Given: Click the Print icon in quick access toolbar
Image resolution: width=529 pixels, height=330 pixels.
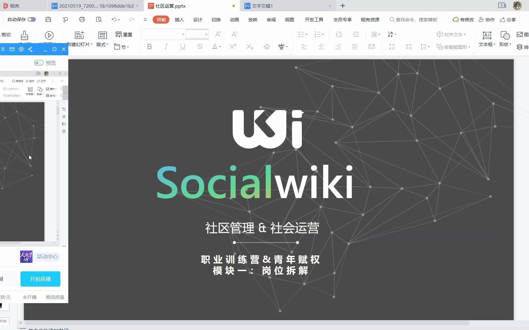Looking at the screenshot, I should click(x=82, y=20).
